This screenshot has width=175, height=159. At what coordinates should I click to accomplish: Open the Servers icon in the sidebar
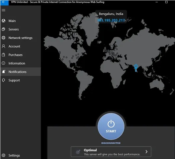[4, 29]
